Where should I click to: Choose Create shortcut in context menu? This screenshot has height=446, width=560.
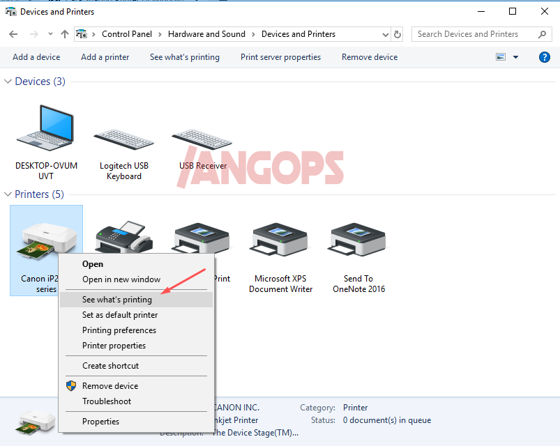click(137, 366)
